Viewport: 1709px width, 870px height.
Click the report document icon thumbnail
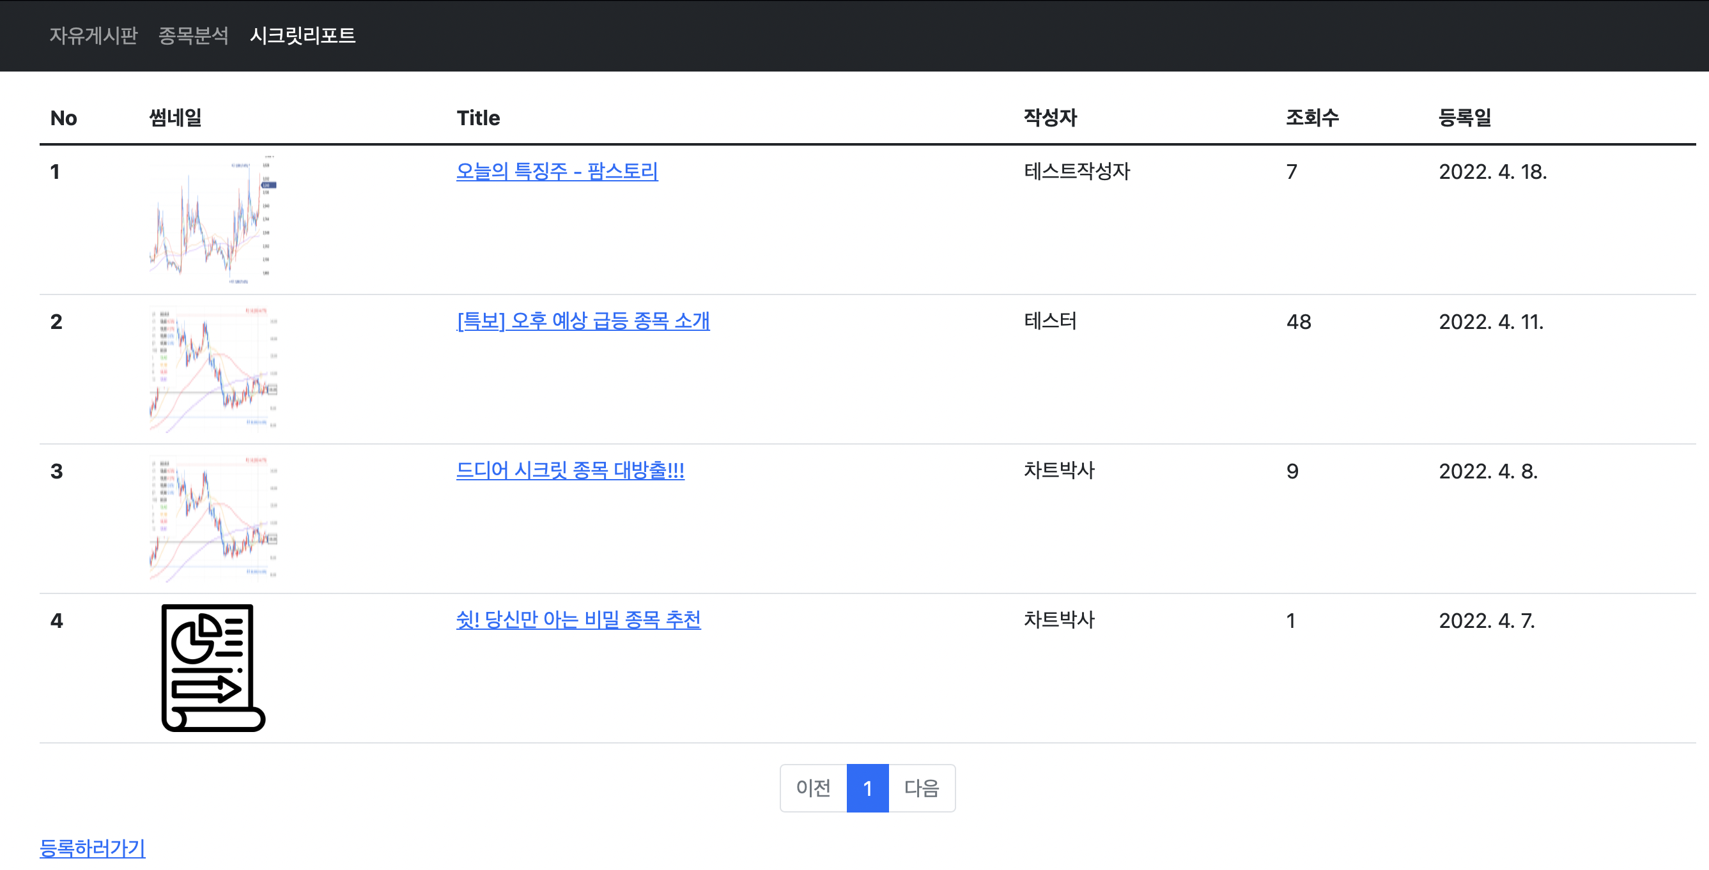tap(213, 667)
